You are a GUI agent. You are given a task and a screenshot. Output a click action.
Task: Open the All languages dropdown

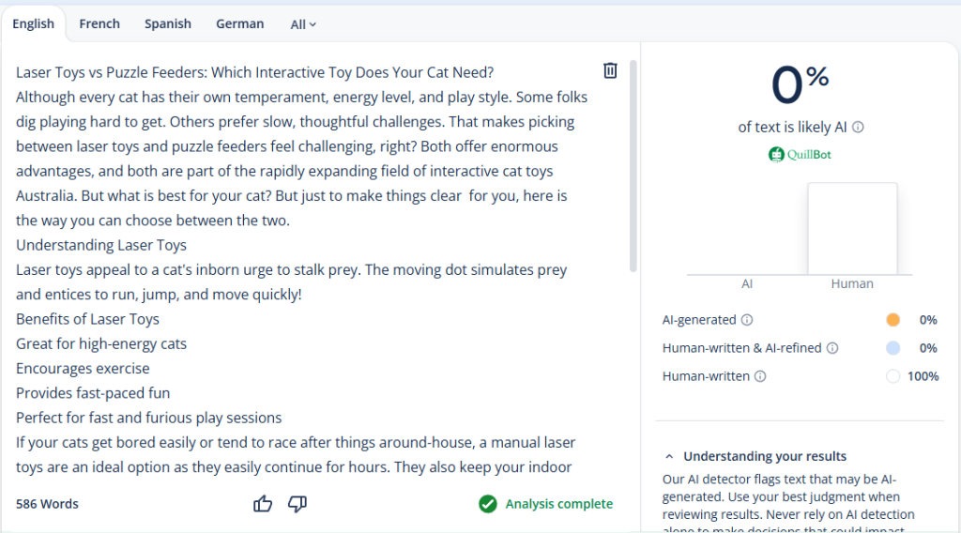[x=303, y=24]
